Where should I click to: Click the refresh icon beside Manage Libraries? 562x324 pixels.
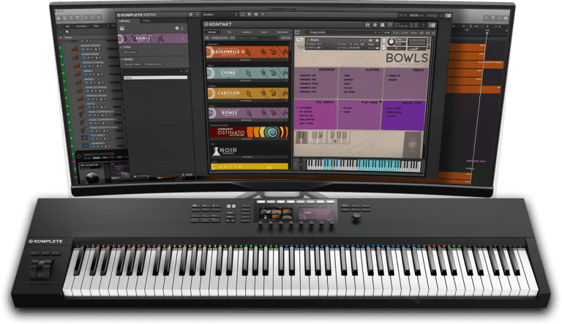coord(207,37)
